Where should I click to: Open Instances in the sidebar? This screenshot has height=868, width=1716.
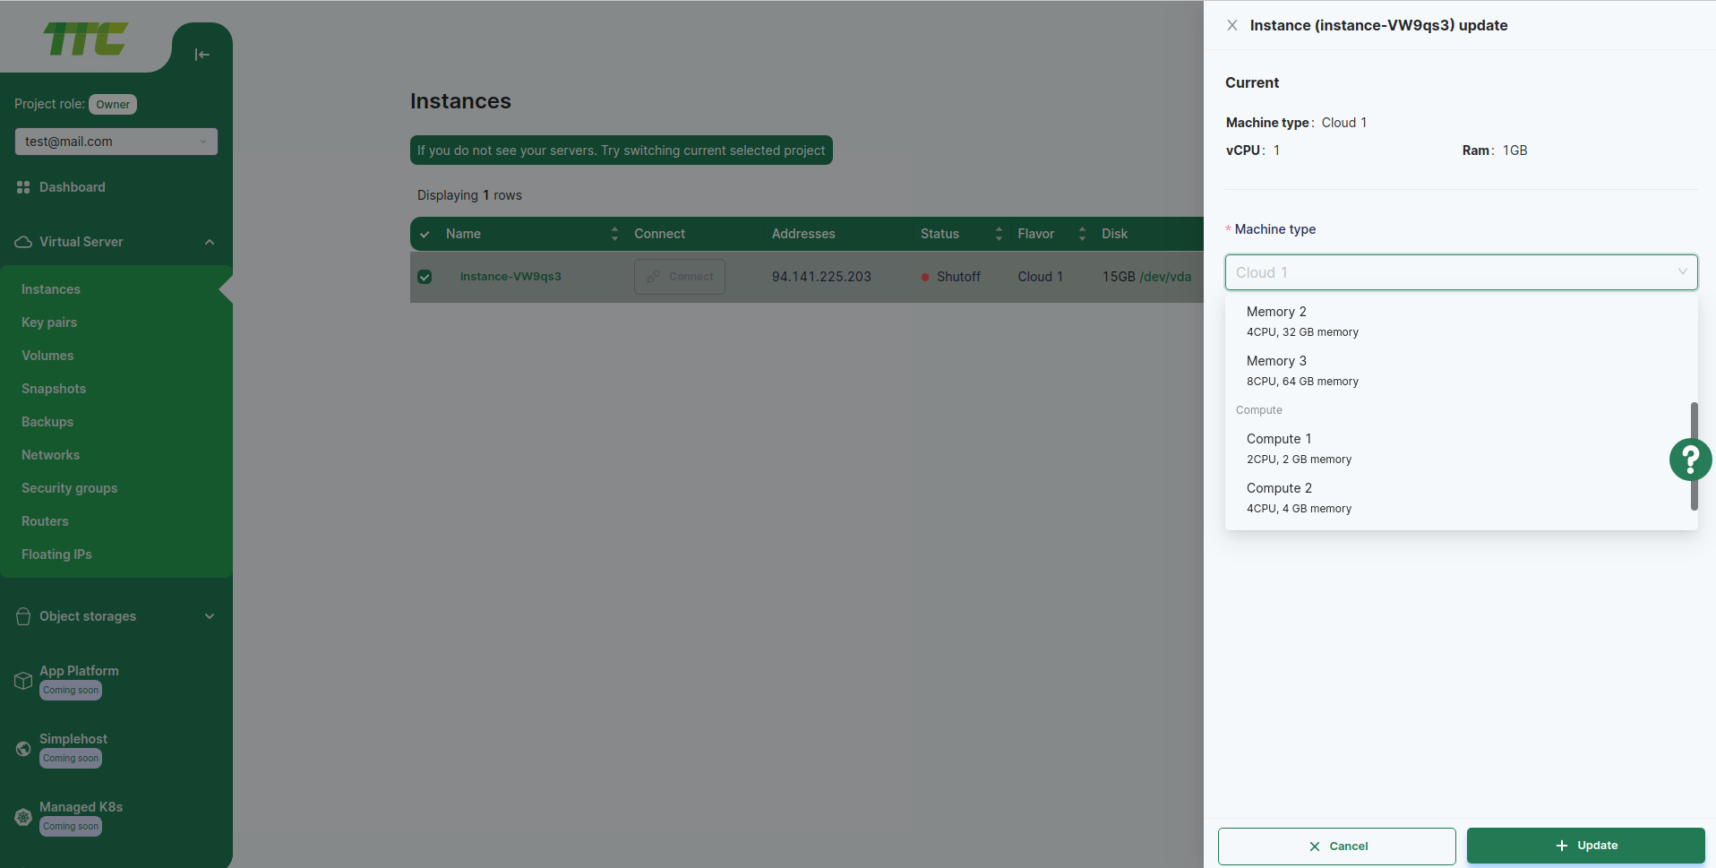[51, 289]
